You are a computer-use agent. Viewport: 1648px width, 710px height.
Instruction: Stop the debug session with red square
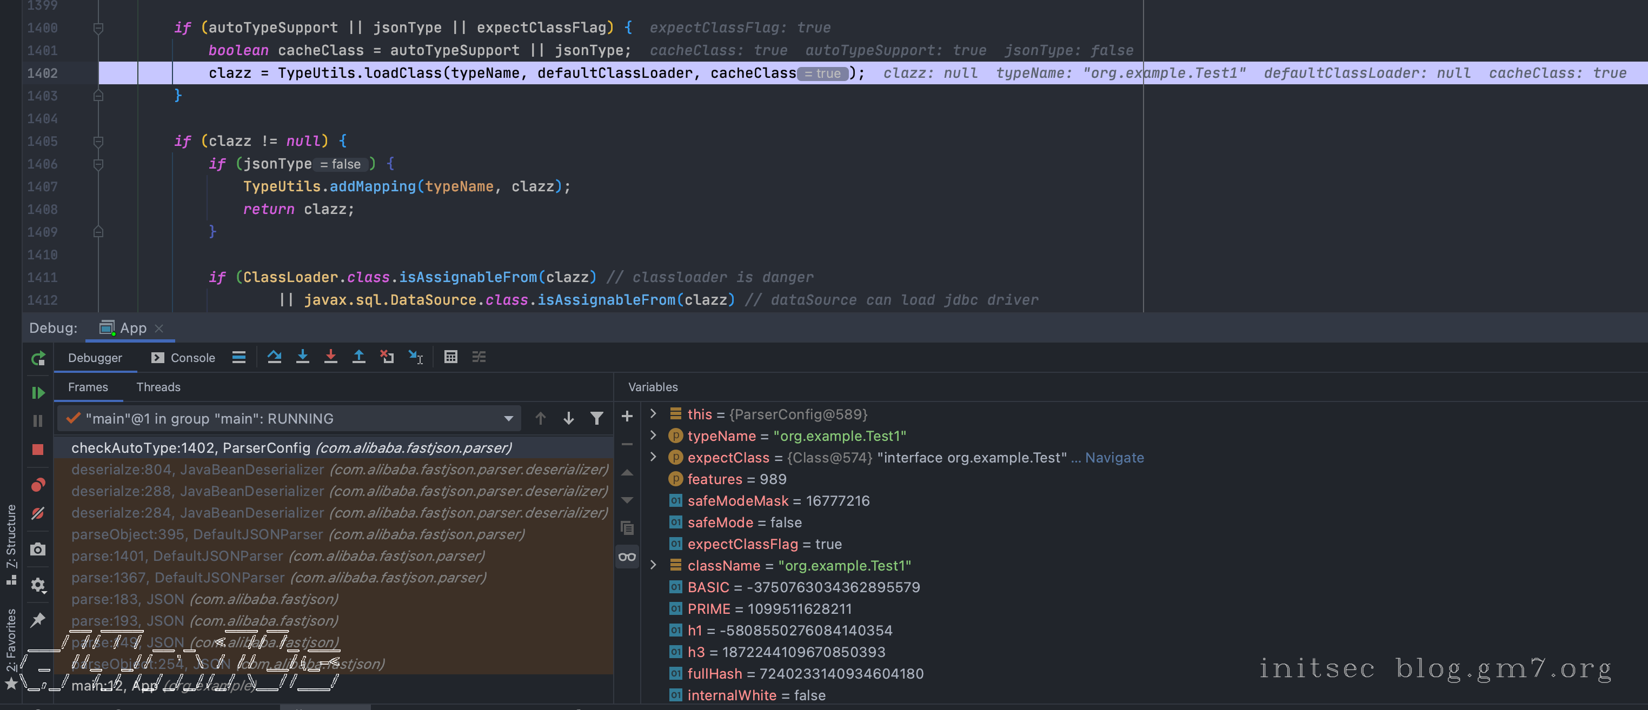[38, 449]
